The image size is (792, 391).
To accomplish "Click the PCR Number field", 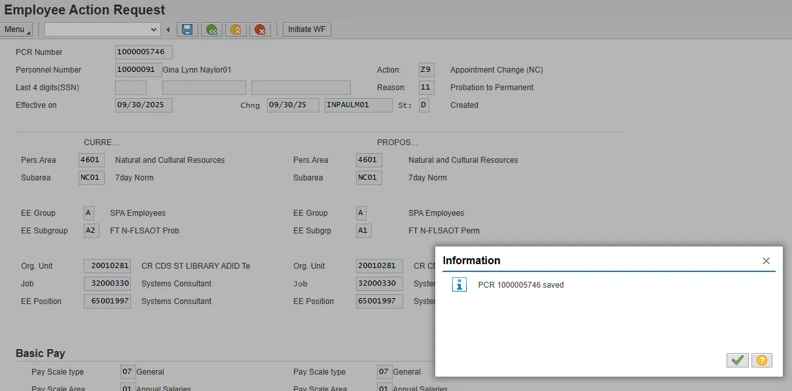I will tap(143, 52).
